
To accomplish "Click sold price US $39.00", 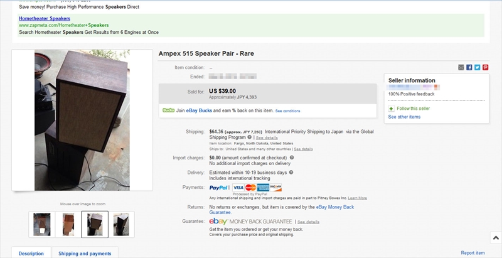I will click(223, 91).
